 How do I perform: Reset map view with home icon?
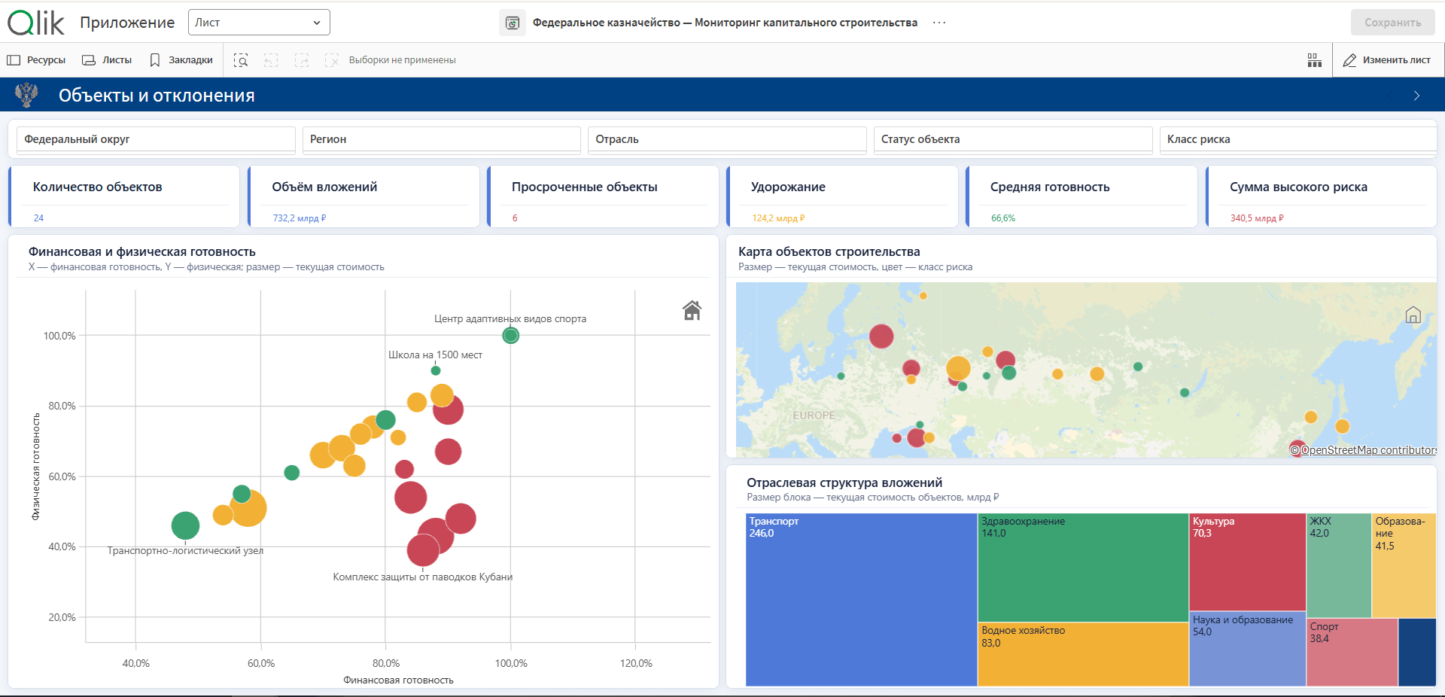(x=1413, y=315)
